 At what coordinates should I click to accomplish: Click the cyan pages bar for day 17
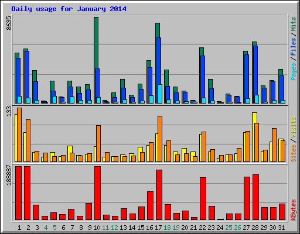tap(160, 94)
